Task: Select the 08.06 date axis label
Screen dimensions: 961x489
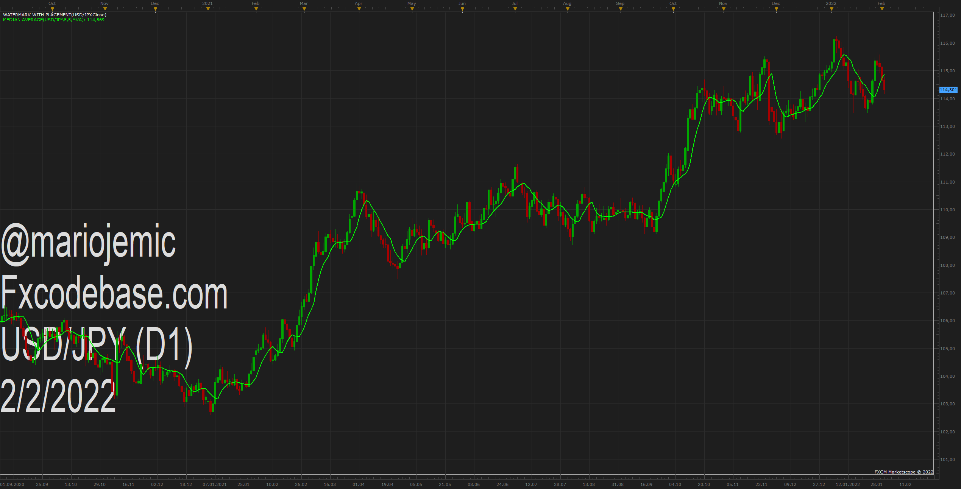Action: (x=474, y=484)
